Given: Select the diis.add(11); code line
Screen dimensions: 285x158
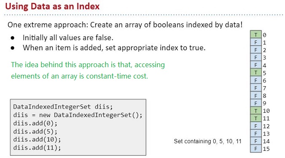Looking at the screenshot, I should click(37, 147).
